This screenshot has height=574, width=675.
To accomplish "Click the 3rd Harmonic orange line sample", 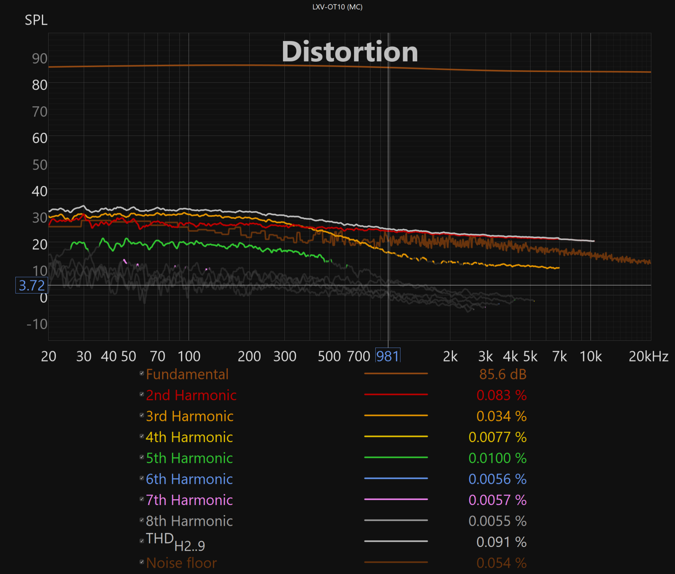I will pos(396,416).
